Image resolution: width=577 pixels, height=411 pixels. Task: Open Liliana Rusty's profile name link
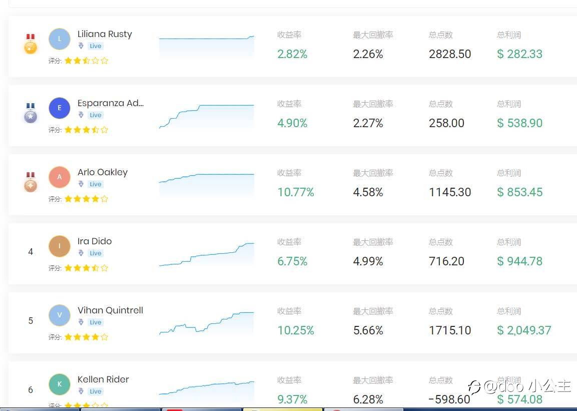coord(105,34)
